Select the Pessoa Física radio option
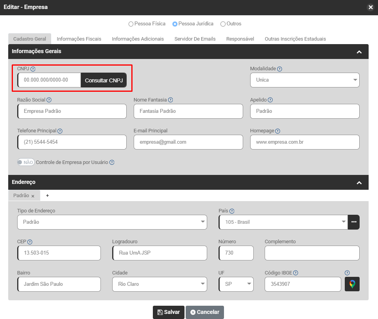Screen dimensions: 378x319 click(x=131, y=24)
